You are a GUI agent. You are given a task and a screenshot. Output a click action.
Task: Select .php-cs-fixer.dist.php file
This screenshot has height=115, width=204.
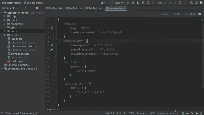coord(24,46)
